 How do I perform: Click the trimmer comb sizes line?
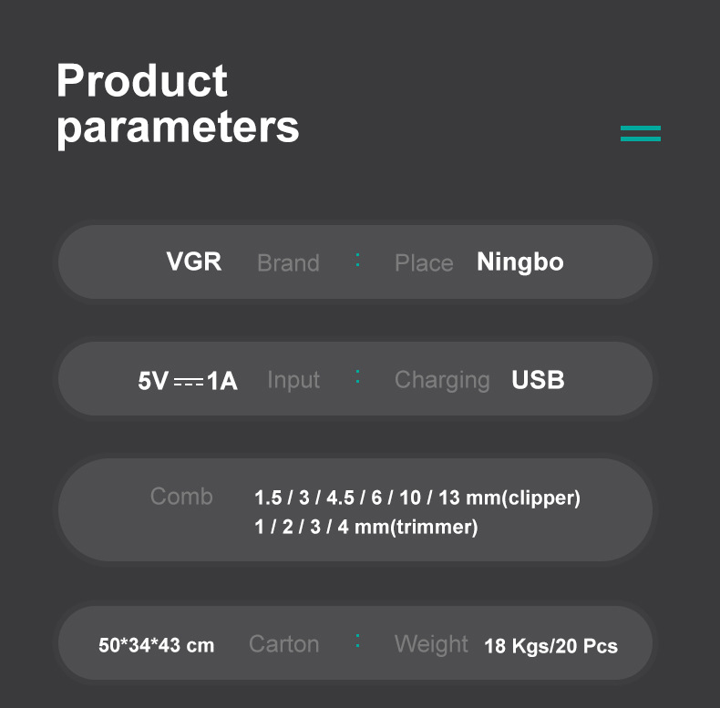tap(365, 527)
